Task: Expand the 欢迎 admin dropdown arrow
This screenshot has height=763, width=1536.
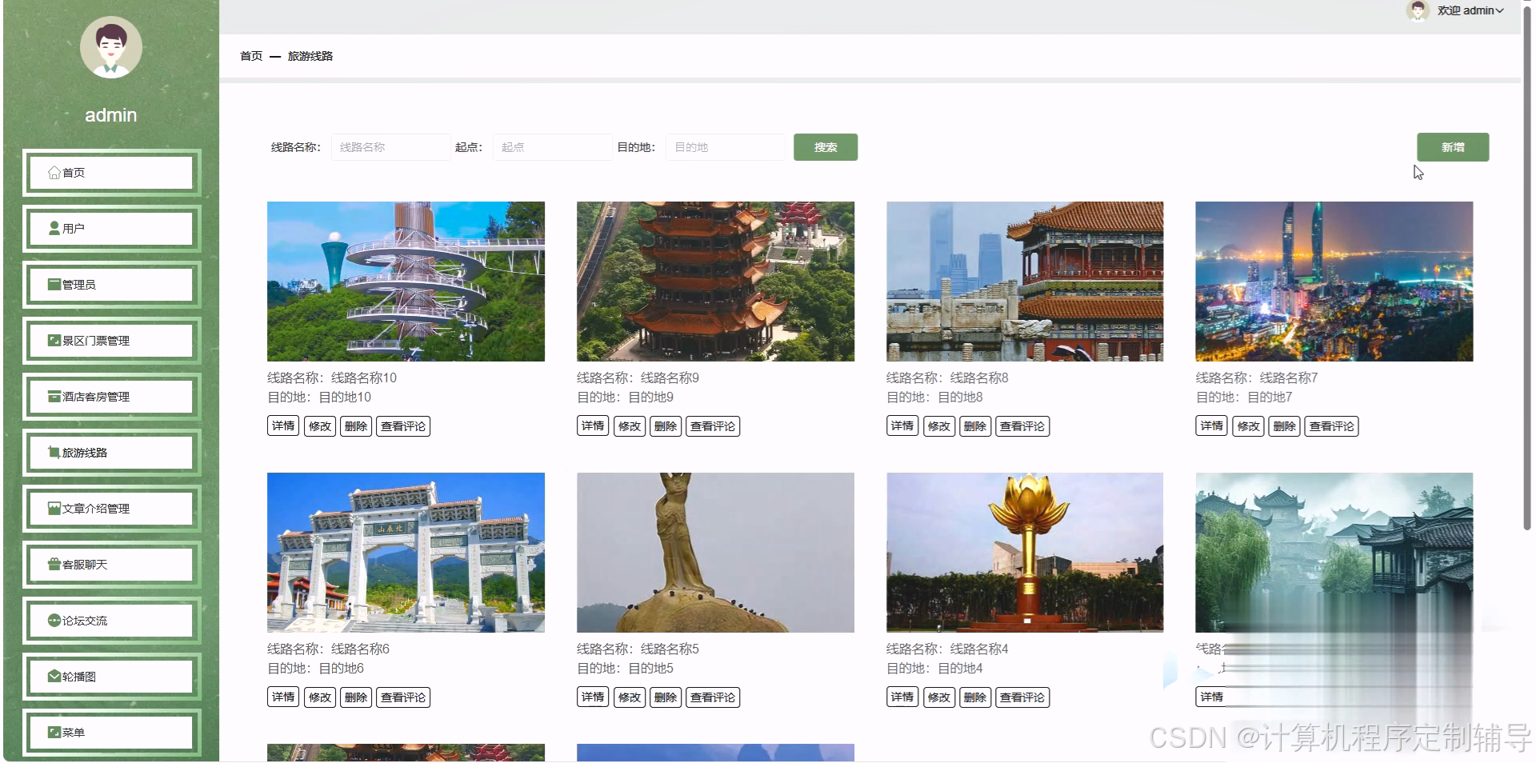Action: (x=1500, y=11)
